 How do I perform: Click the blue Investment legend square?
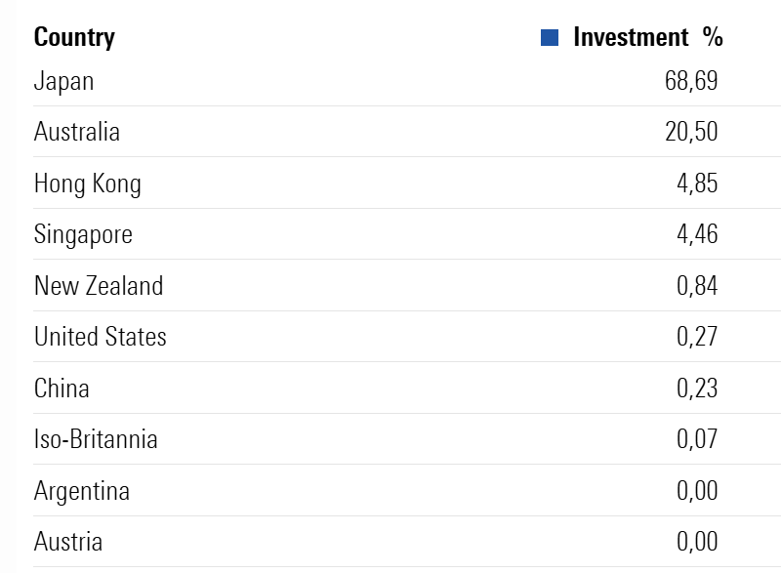(x=550, y=38)
